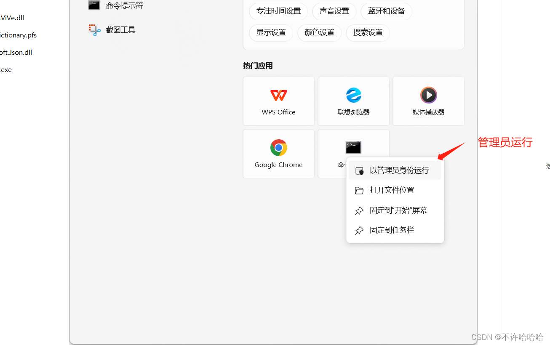This screenshot has height=345, width=550.
Task: Select 固定到"开始"屏幕 menu entry
Action: tap(395, 210)
